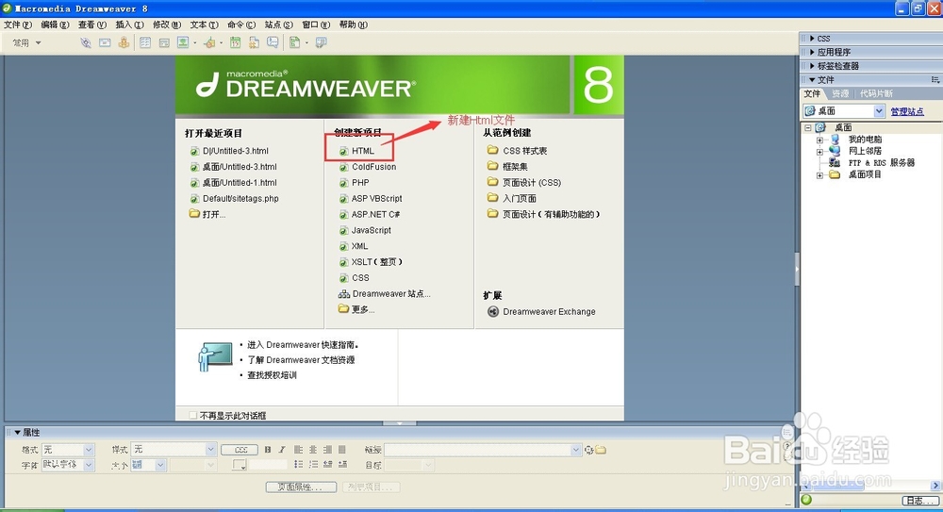Open the 链接 dropdown arrow in Properties
Screen dimensions: 943x512
[x=575, y=450]
